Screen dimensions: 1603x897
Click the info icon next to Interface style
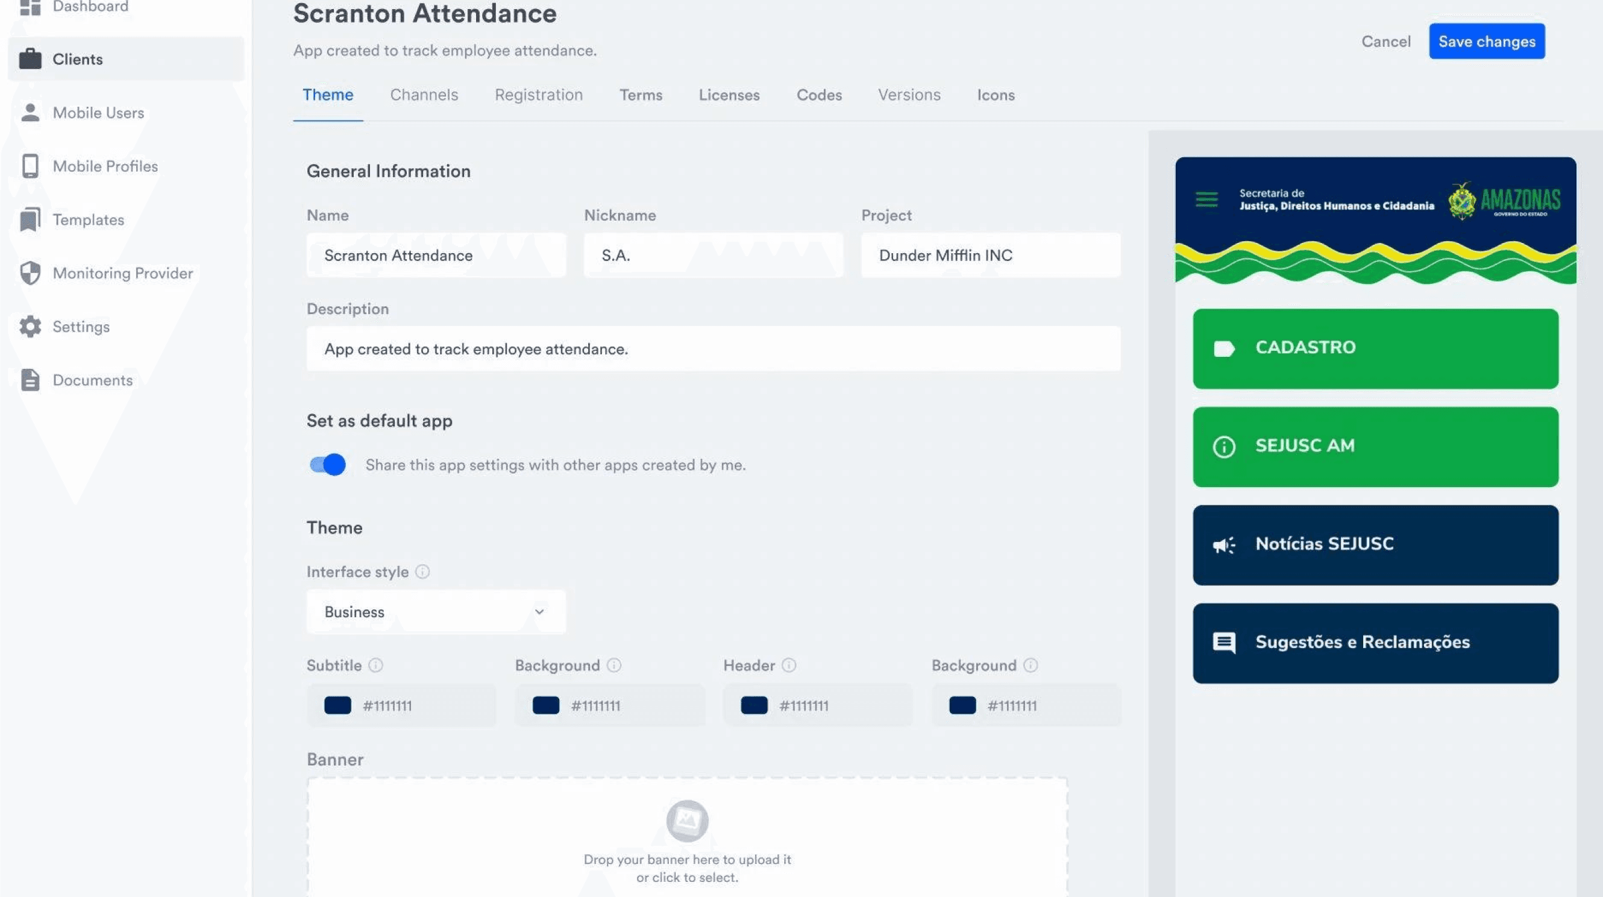point(422,571)
